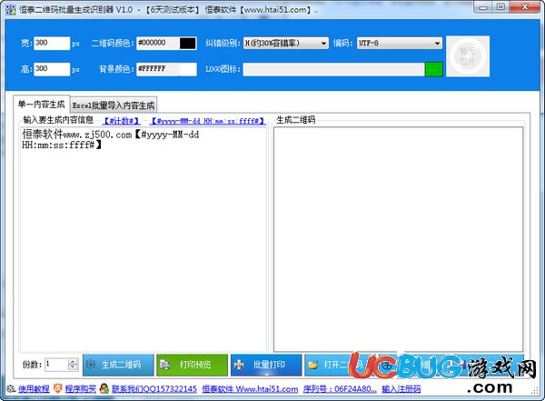Click the gear icon on generate button
Viewport: 545px width, 401px height.
click(x=91, y=365)
